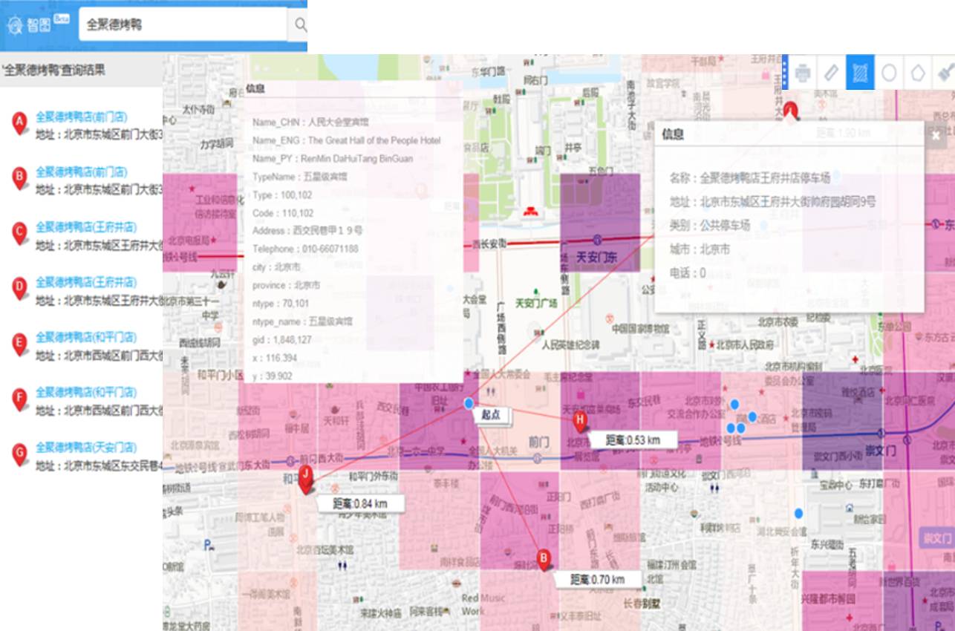This screenshot has width=955, height=631.
Task: Click map marker J above 1.90 km label
Action: pyautogui.click(x=791, y=110)
